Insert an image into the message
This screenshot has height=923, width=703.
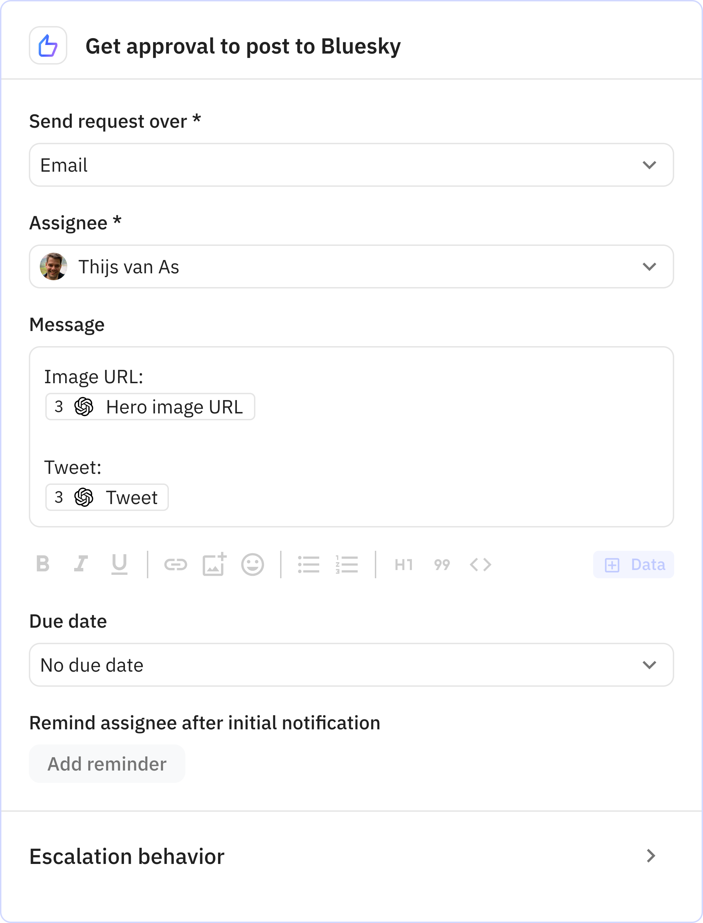click(x=214, y=564)
